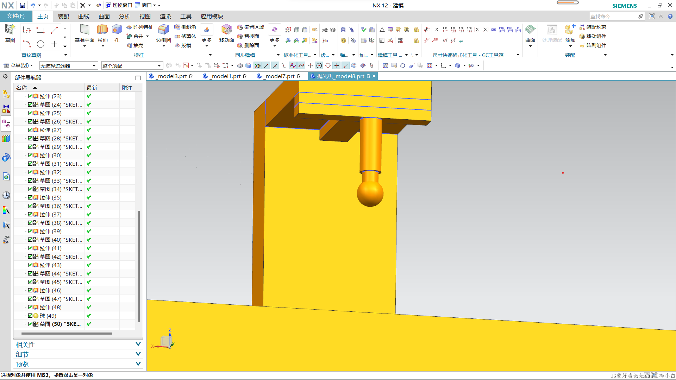
Task: Click the part navigator horizontal scrollbar
Action: tap(67, 333)
